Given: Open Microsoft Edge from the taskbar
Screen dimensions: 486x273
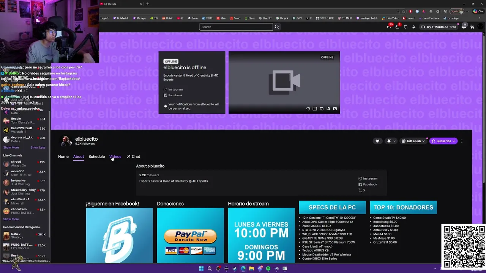Looking at the screenshot, I should [243, 268].
